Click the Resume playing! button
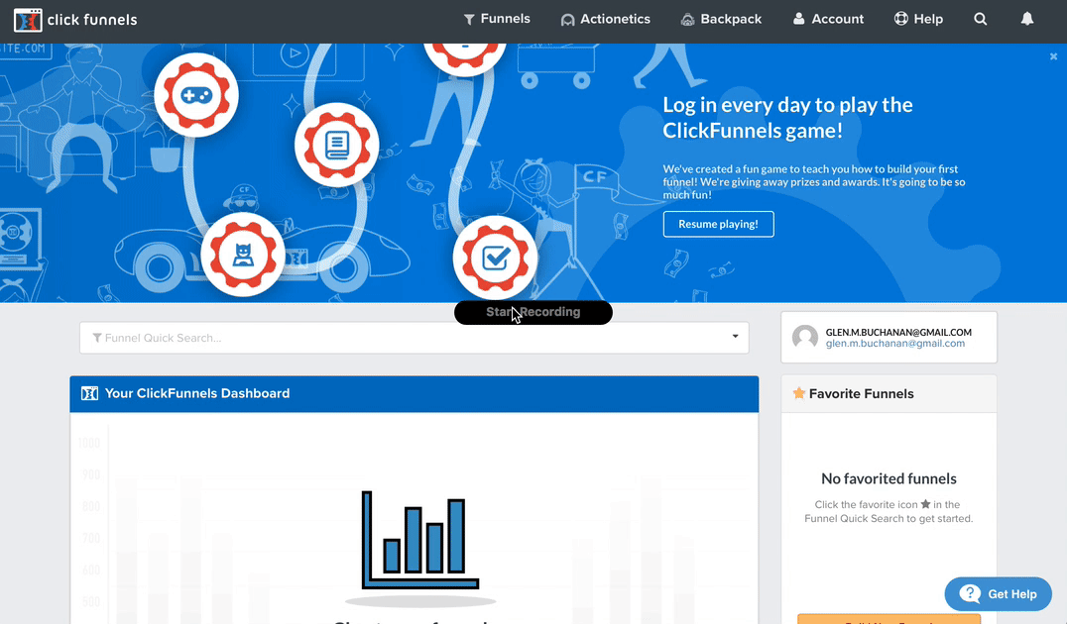The image size is (1067, 624). pos(719,224)
